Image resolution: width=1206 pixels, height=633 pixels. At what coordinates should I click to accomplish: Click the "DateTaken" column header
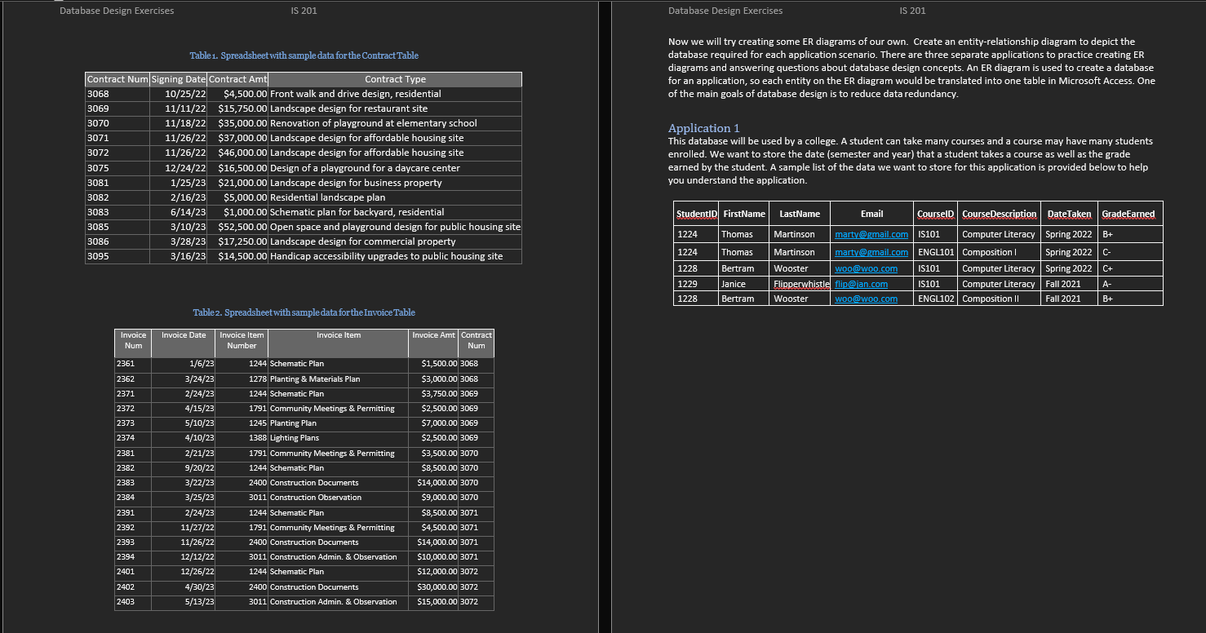point(1069,214)
